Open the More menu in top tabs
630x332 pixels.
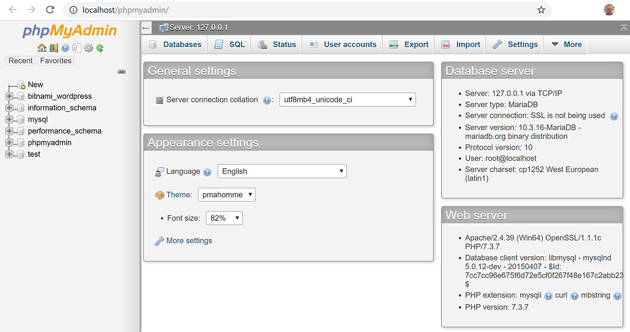[565, 45]
